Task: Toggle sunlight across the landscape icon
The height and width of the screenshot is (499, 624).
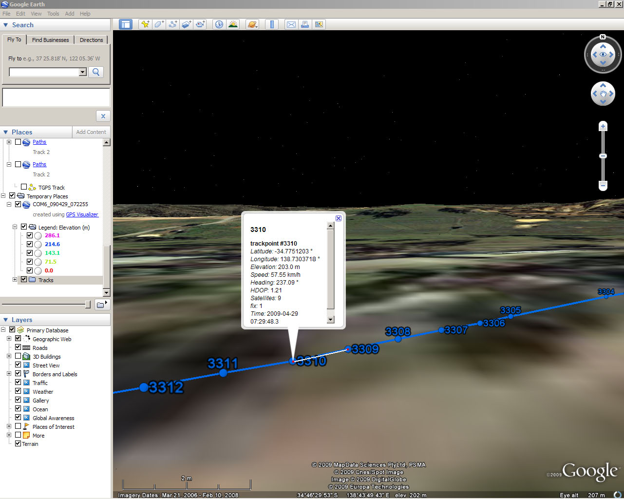Action: click(233, 24)
